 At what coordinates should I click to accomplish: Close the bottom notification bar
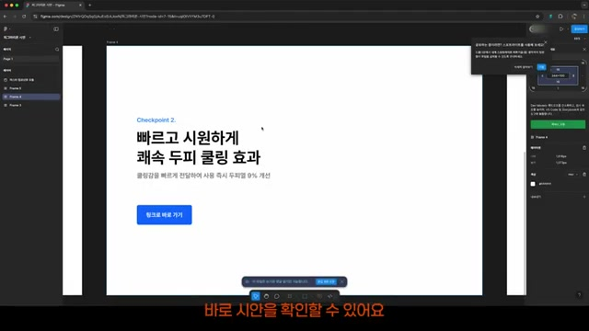pyautogui.click(x=341, y=281)
